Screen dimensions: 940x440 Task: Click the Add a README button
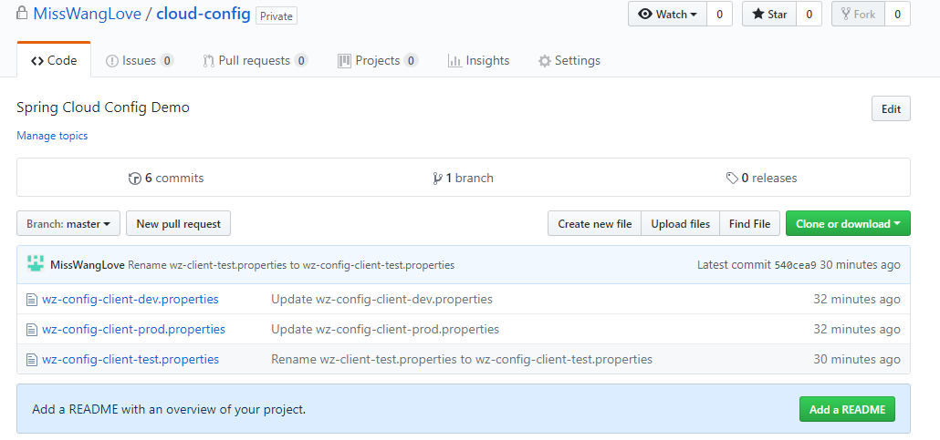tap(847, 409)
